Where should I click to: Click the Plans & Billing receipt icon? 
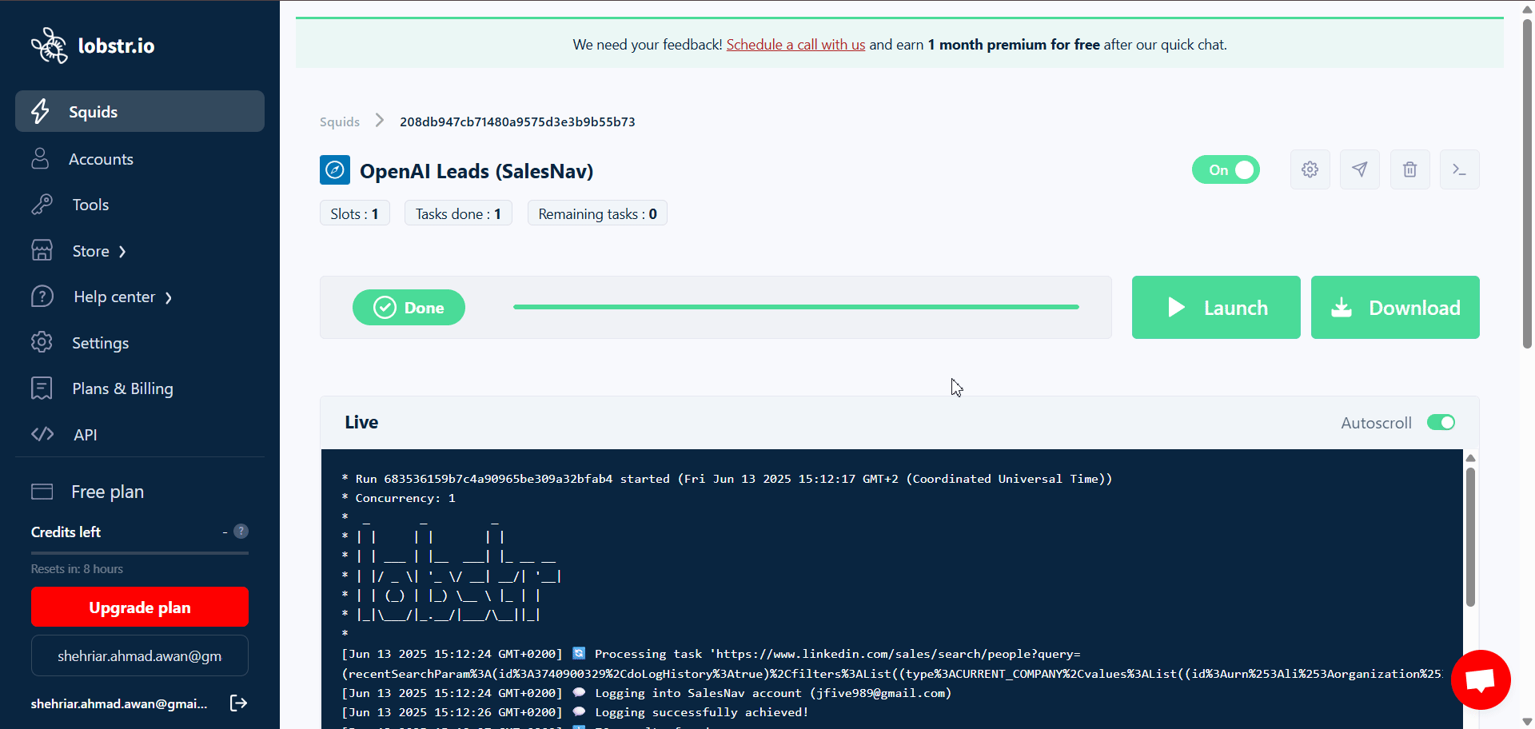pyautogui.click(x=42, y=388)
